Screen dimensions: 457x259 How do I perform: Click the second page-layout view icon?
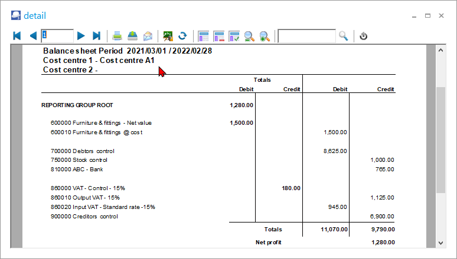(219, 36)
